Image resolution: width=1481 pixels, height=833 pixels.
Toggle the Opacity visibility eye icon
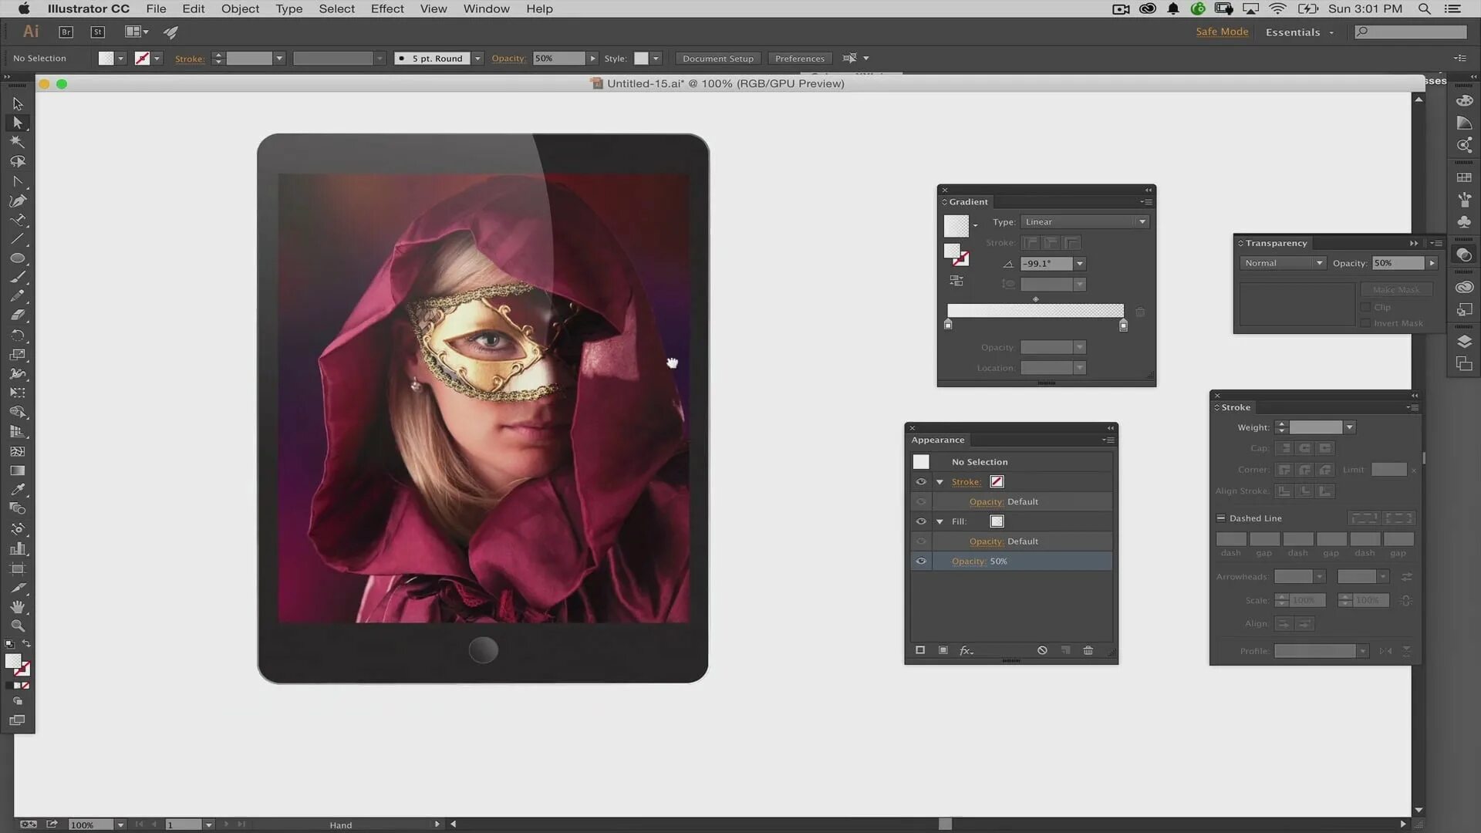tap(920, 561)
